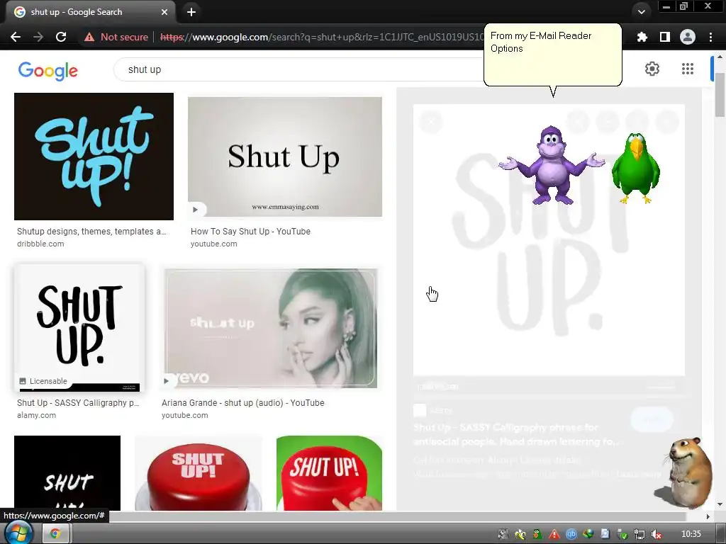Viewport: 726px width, 544px height.
Task: Click the alamy.com source text
Action: click(37, 415)
